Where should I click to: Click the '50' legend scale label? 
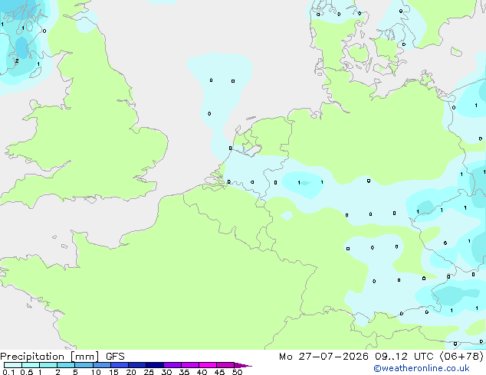(x=237, y=372)
